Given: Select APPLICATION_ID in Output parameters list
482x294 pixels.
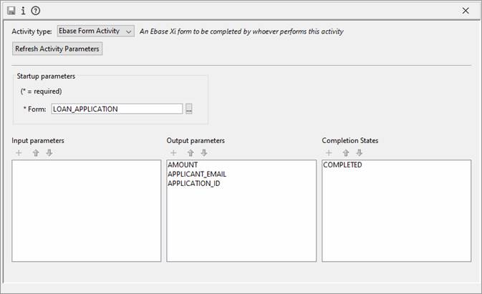Looking at the screenshot, I should 195,183.
